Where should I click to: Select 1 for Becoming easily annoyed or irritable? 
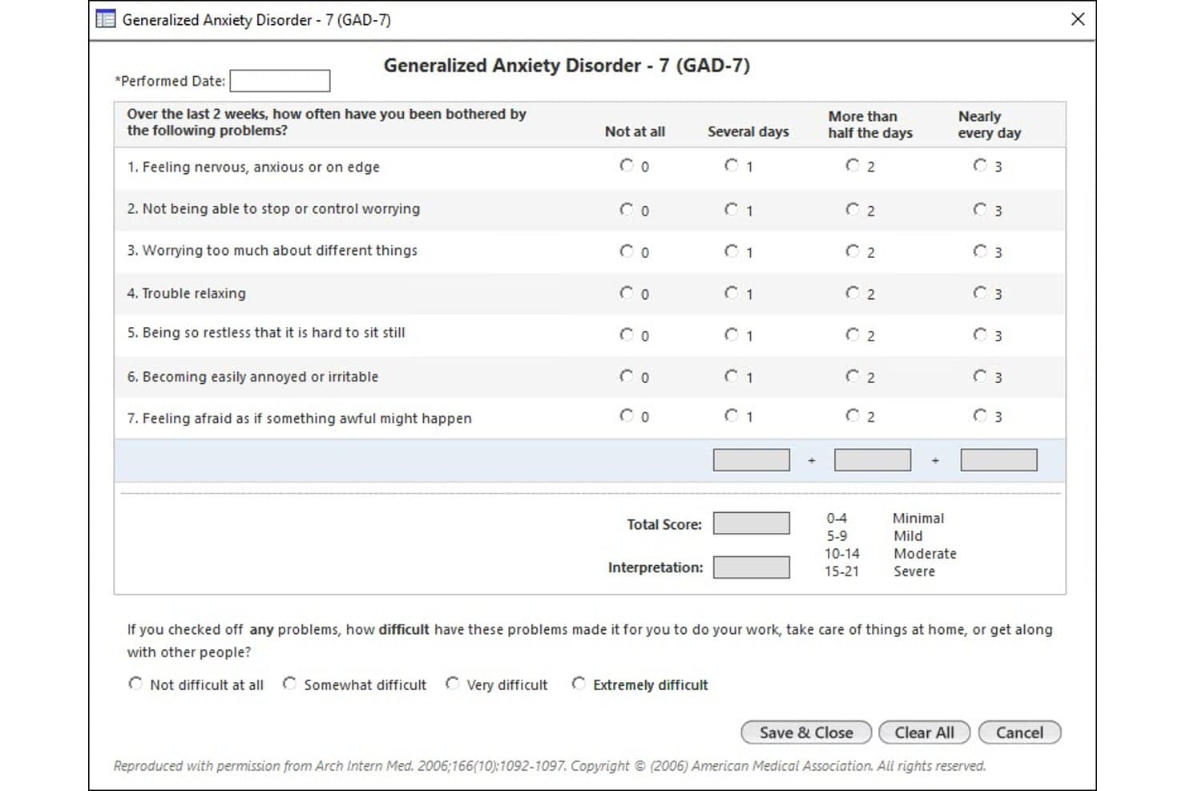[x=731, y=376]
